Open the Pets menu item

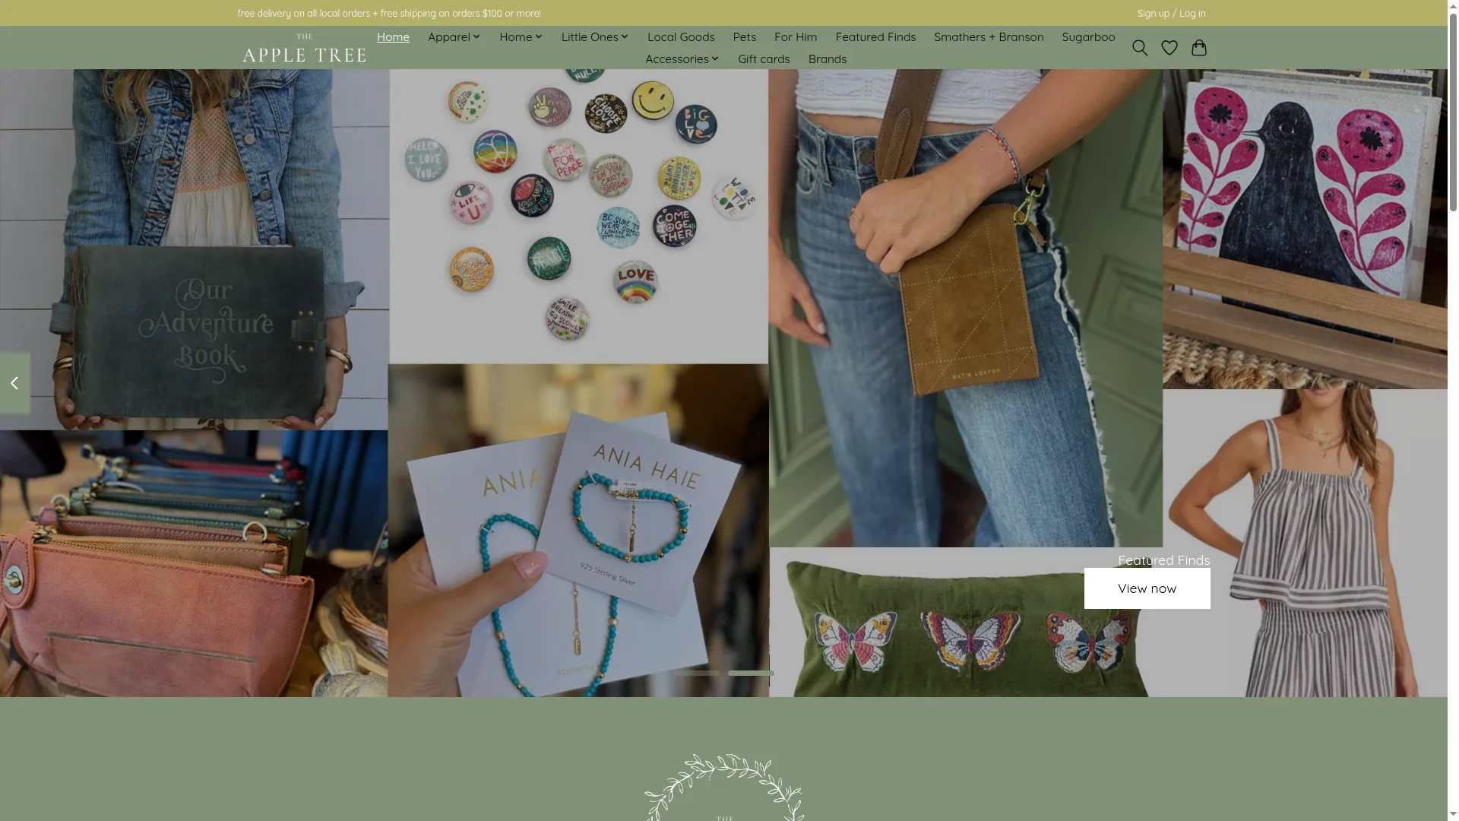pyautogui.click(x=744, y=36)
